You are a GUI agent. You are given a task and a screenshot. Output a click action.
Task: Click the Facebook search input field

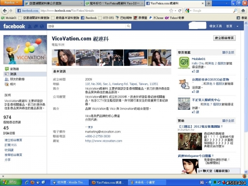87,26
